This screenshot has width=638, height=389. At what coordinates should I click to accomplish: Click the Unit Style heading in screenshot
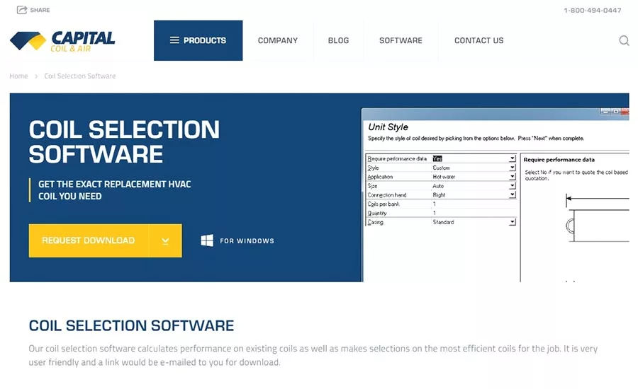(388, 127)
